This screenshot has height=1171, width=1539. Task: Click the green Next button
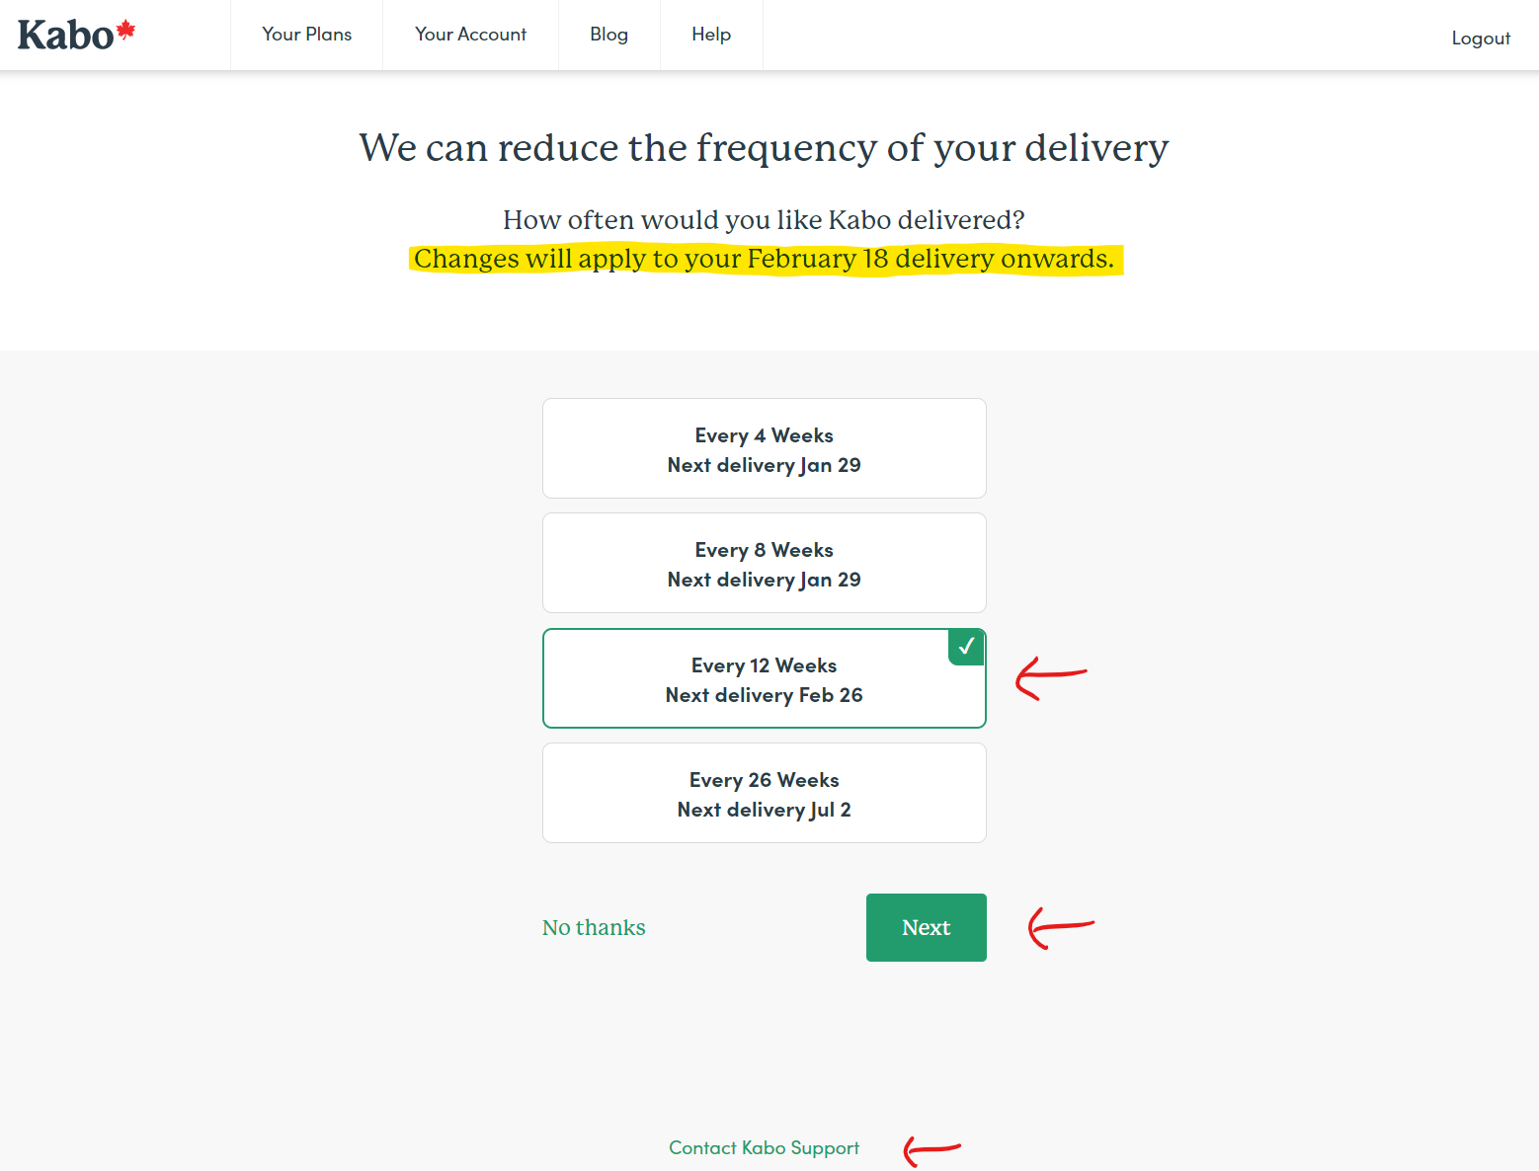927,927
